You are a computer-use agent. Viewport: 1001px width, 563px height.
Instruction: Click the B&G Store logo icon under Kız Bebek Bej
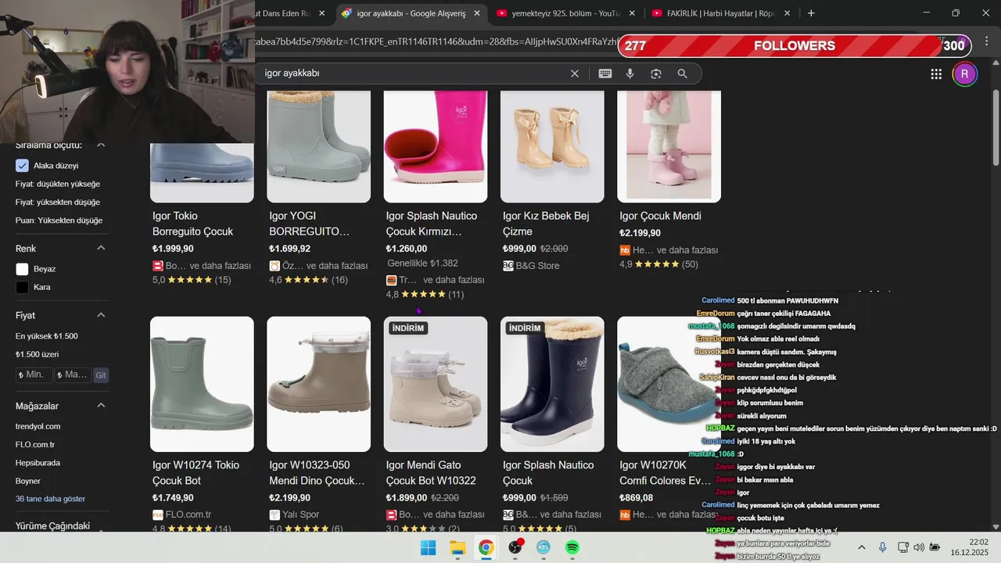coord(508,266)
